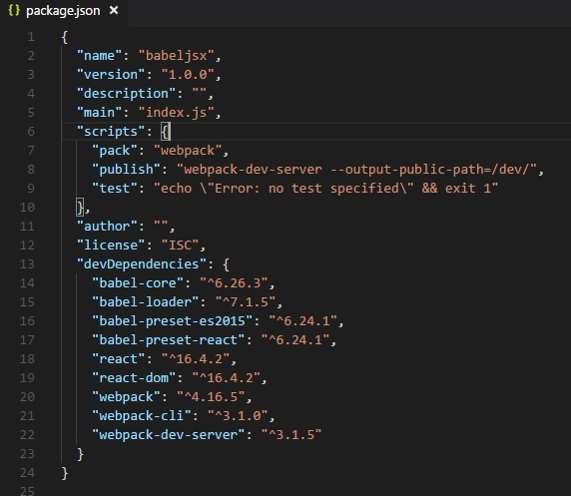Click the "author" key
571x496 pixels.
pos(107,227)
